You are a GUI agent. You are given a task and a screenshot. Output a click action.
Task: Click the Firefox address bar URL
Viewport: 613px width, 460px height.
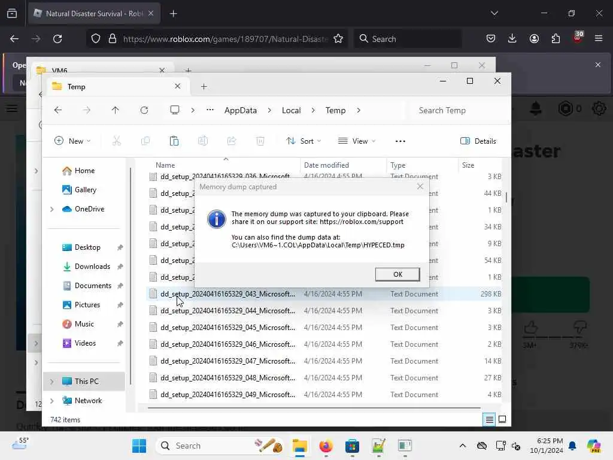(x=225, y=39)
